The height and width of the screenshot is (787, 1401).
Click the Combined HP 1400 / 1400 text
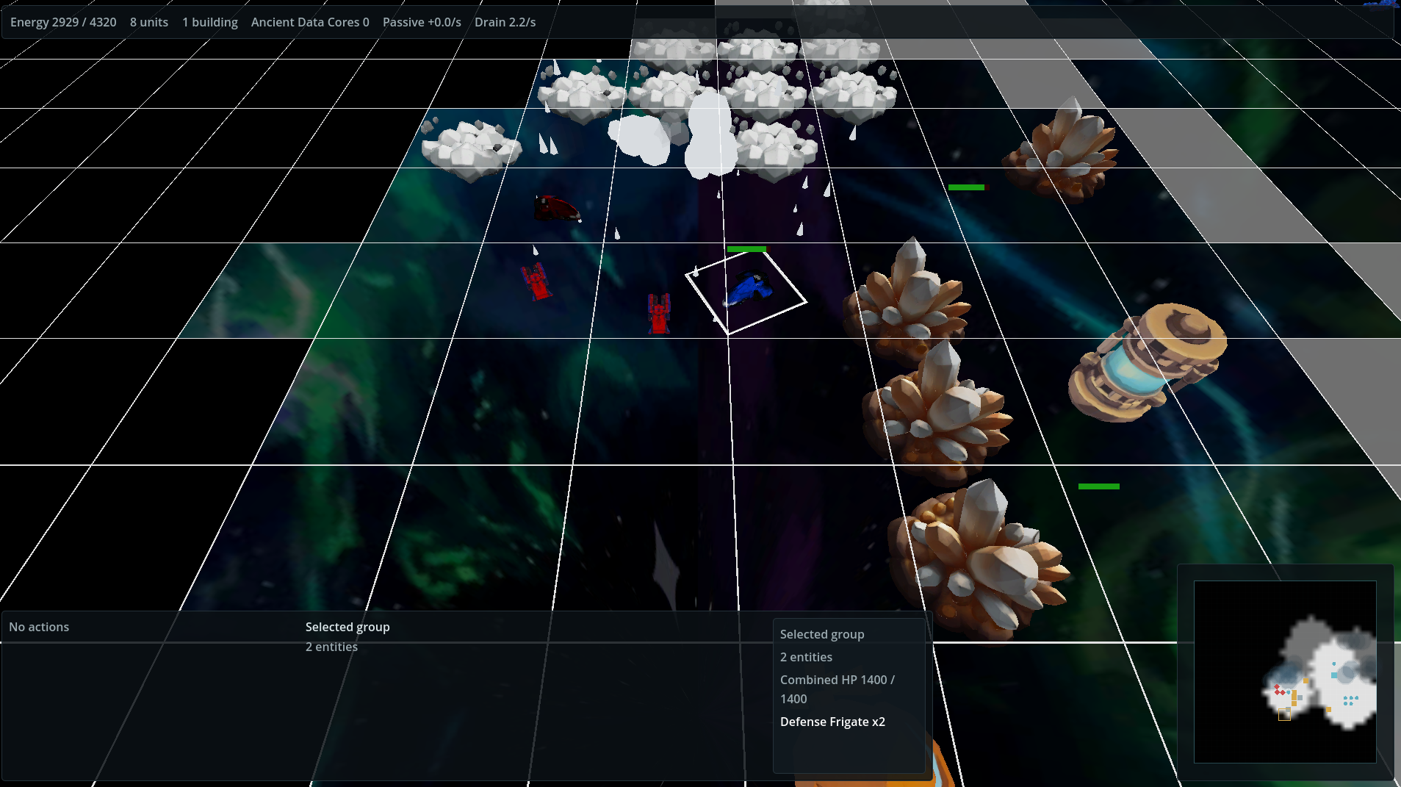(838, 689)
